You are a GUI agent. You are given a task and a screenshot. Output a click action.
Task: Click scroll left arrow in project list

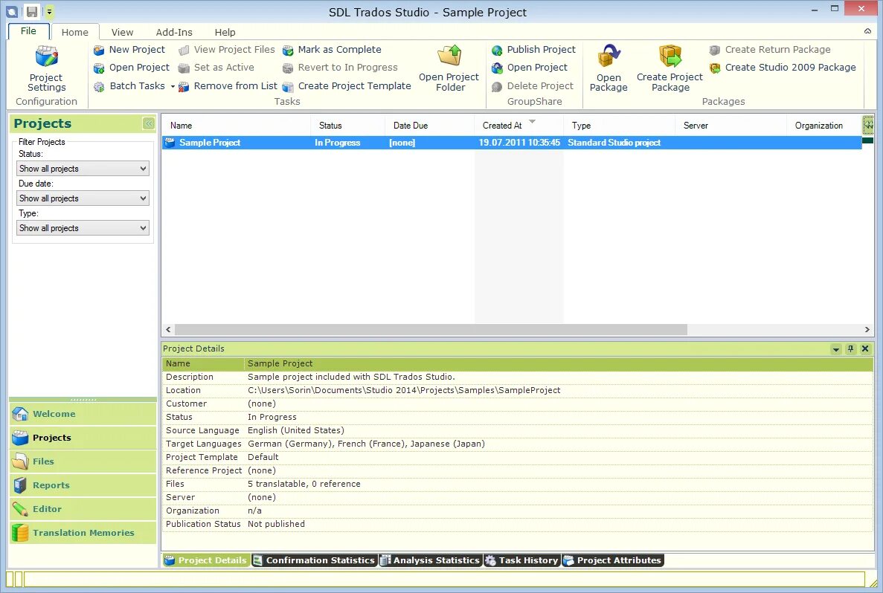[x=168, y=330]
